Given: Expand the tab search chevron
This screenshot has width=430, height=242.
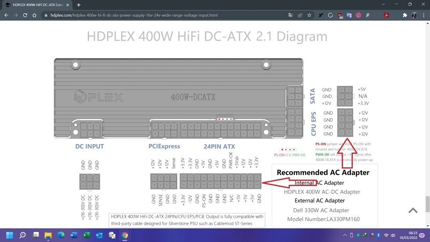Looking at the screenshot, I should [x=383, y=4].
